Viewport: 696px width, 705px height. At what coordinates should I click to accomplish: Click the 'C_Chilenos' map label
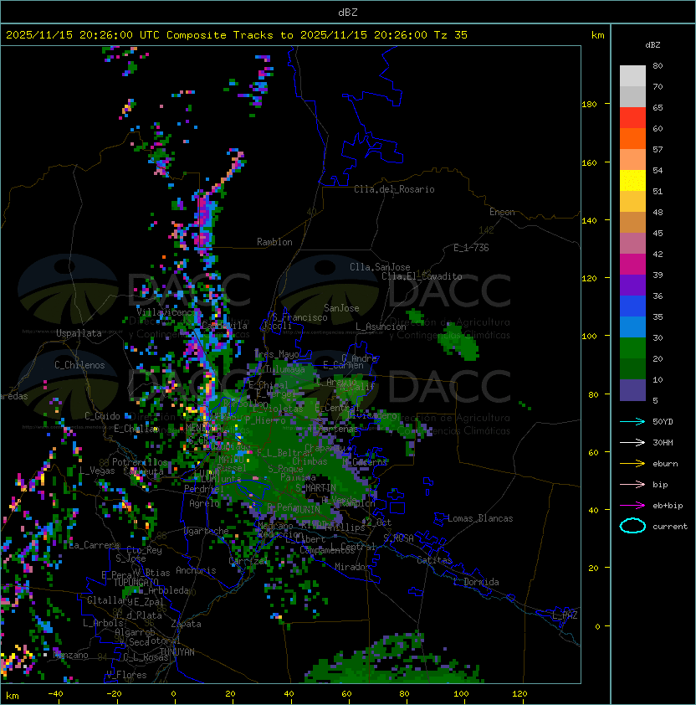79,365
